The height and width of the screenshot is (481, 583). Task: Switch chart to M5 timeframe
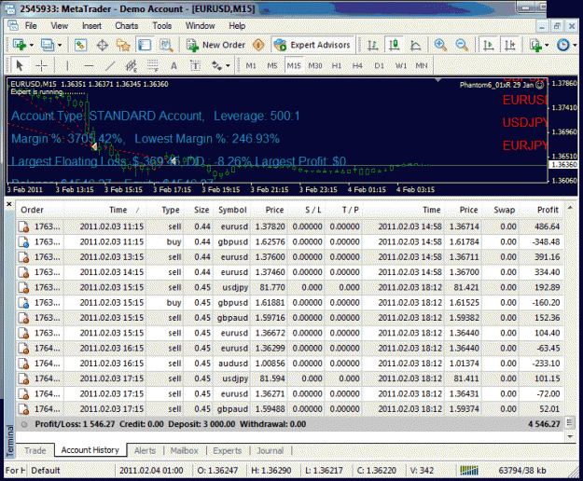coord(272,66)
